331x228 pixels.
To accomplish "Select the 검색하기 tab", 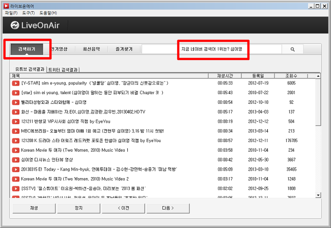I will pos(26,49).
